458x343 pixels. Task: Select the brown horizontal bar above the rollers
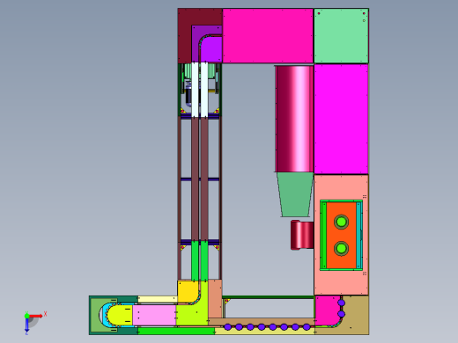[x=262, y=322]
